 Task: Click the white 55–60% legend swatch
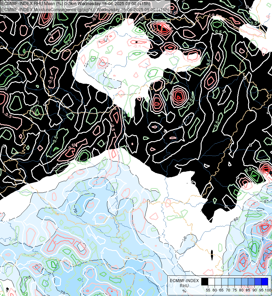[212, 281]
